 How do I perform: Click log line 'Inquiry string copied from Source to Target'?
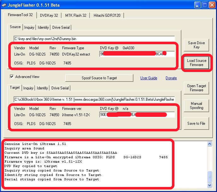point(52,171)
